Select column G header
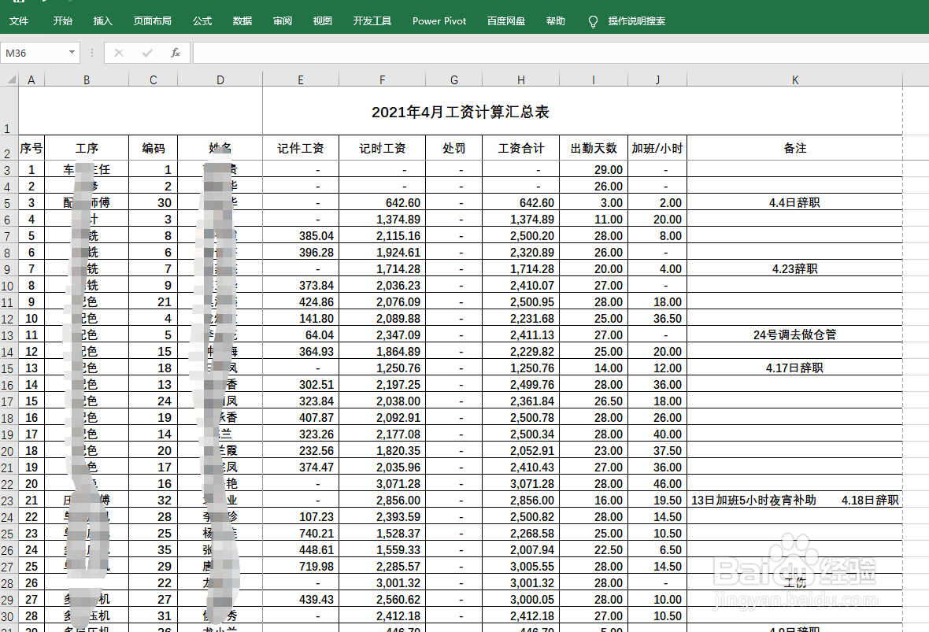Viewport: 929px width, 632px height. tap(453, 79)
